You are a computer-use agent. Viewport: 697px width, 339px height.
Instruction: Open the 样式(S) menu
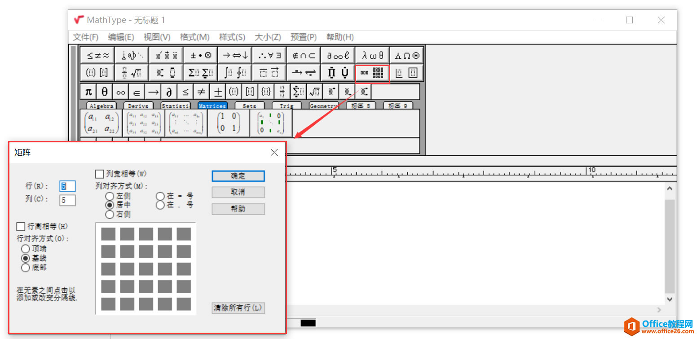click(232, 37)
